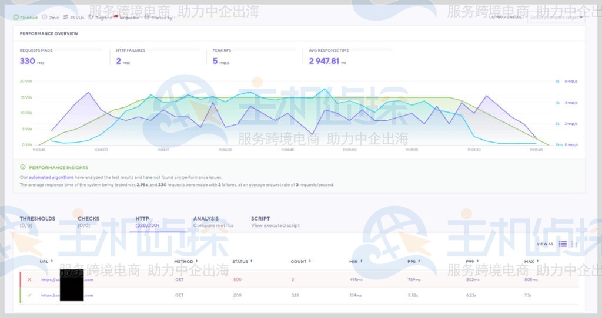
Task: Click the 2min duration clock icon
Action: coord(45,18)
